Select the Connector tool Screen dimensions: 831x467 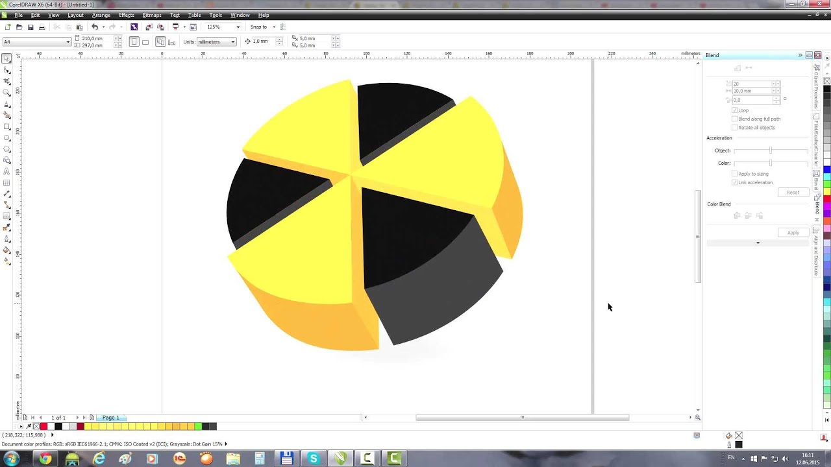point(6,205)
